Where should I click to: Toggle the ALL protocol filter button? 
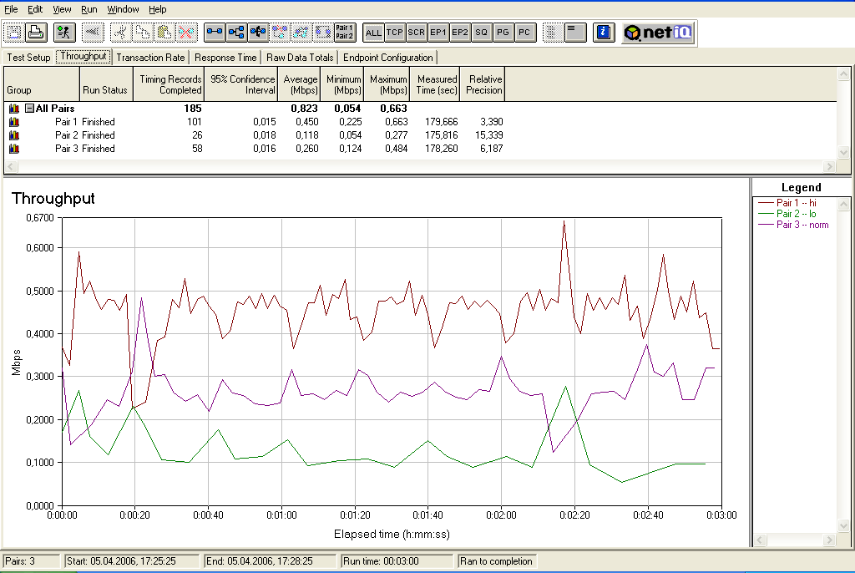[373, 33]
